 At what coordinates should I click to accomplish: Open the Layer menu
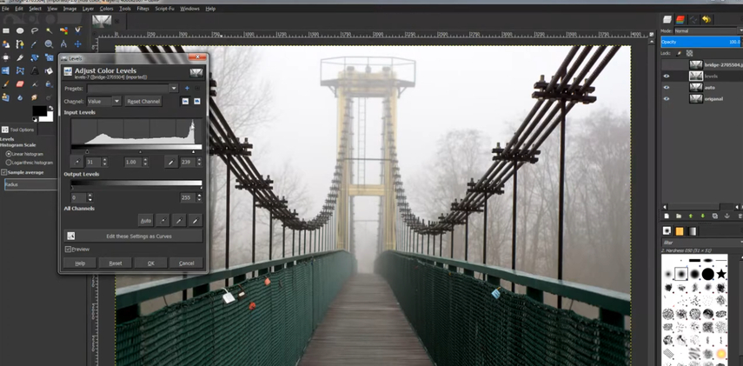pyautogui.click(x=88, y=9)
